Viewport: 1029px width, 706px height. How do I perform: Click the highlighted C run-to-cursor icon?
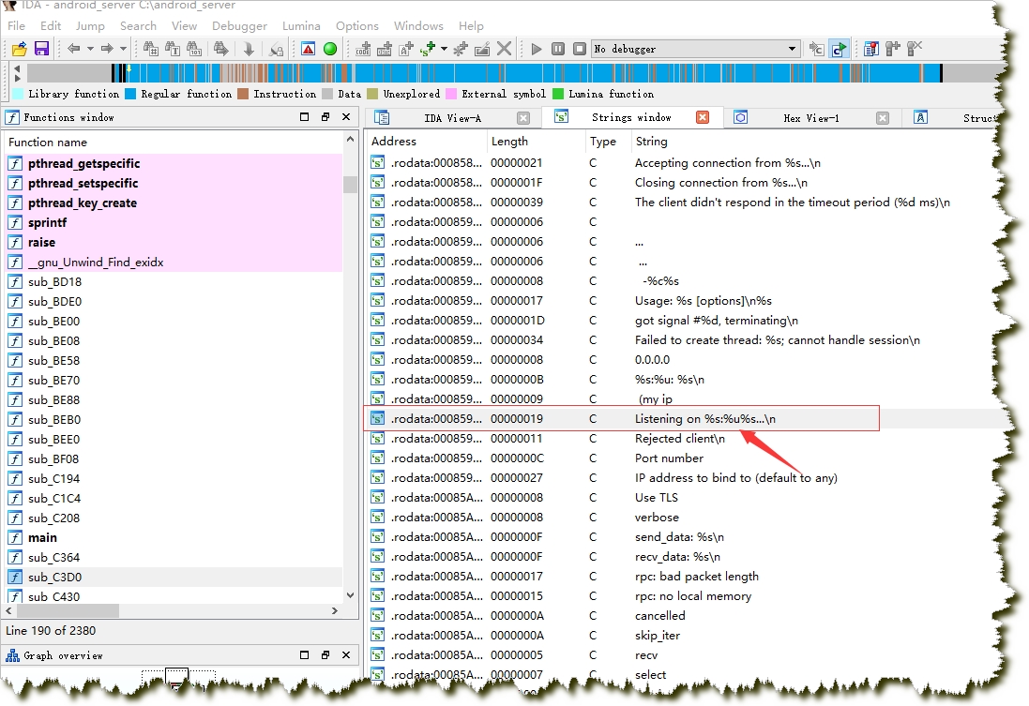click(839, 49)
